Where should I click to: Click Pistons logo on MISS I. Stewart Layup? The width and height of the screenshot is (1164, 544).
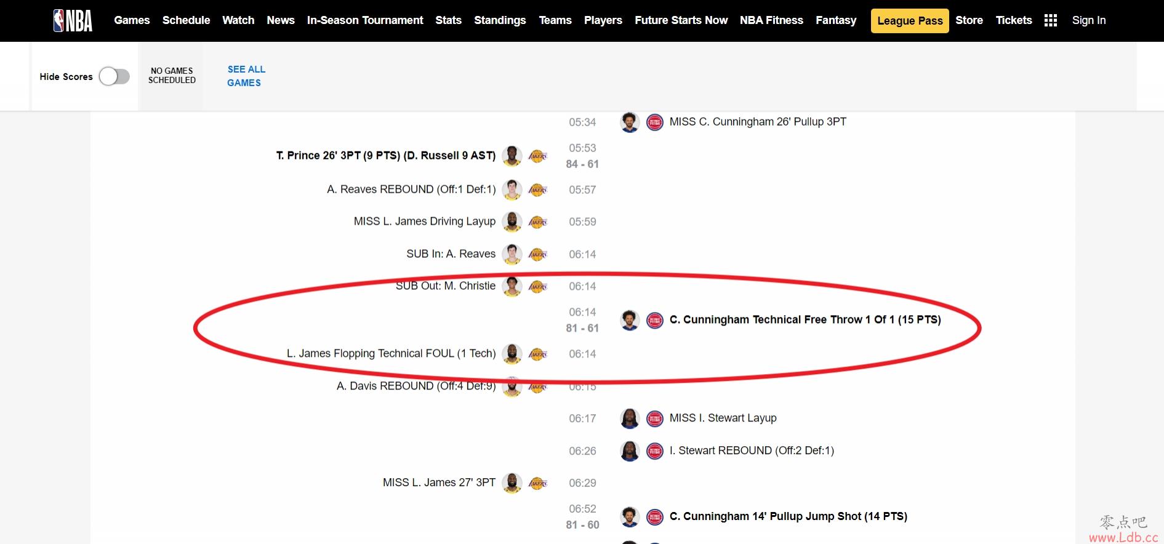[655, 418]
